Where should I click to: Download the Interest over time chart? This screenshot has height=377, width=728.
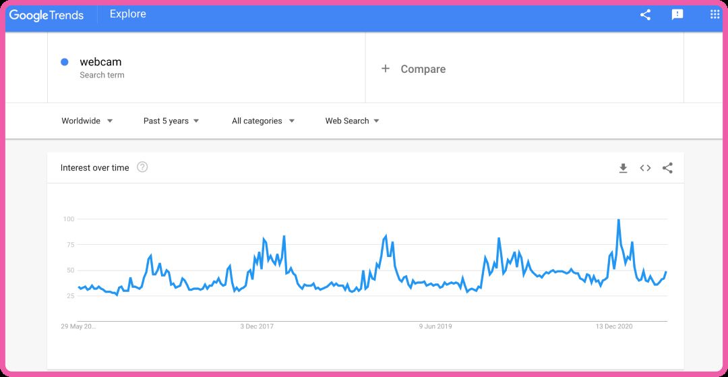click(623, 168)
